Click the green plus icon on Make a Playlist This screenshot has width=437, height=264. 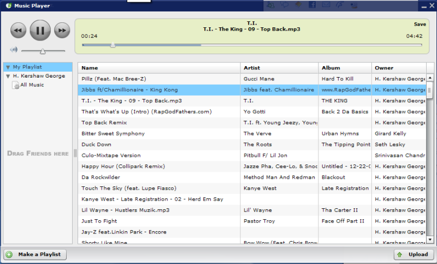click(x=9, y=254)
